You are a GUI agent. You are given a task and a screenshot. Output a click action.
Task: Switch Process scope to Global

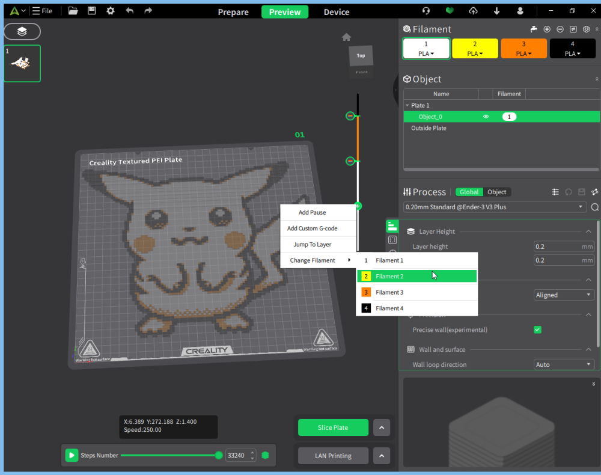[469, 192]
